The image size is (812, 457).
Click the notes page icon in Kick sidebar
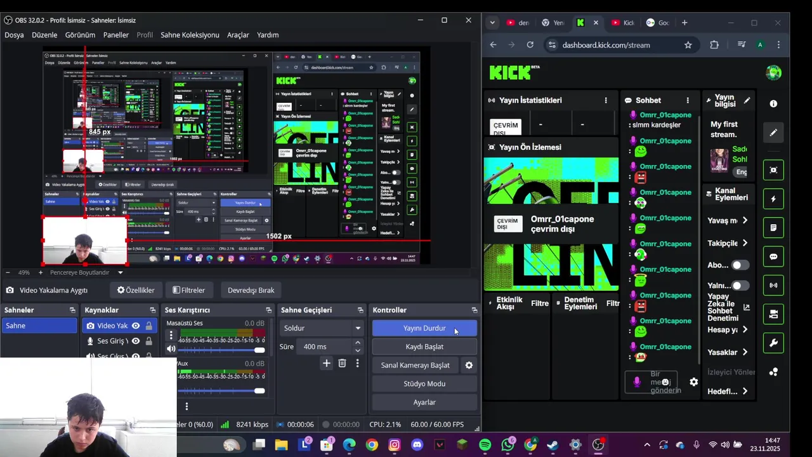coord(773,227)
